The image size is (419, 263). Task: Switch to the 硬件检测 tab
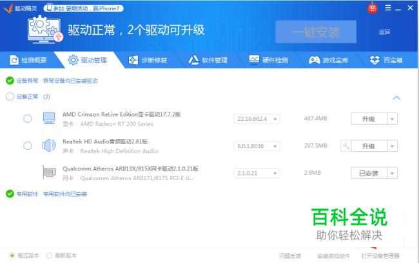pos(269,60)
